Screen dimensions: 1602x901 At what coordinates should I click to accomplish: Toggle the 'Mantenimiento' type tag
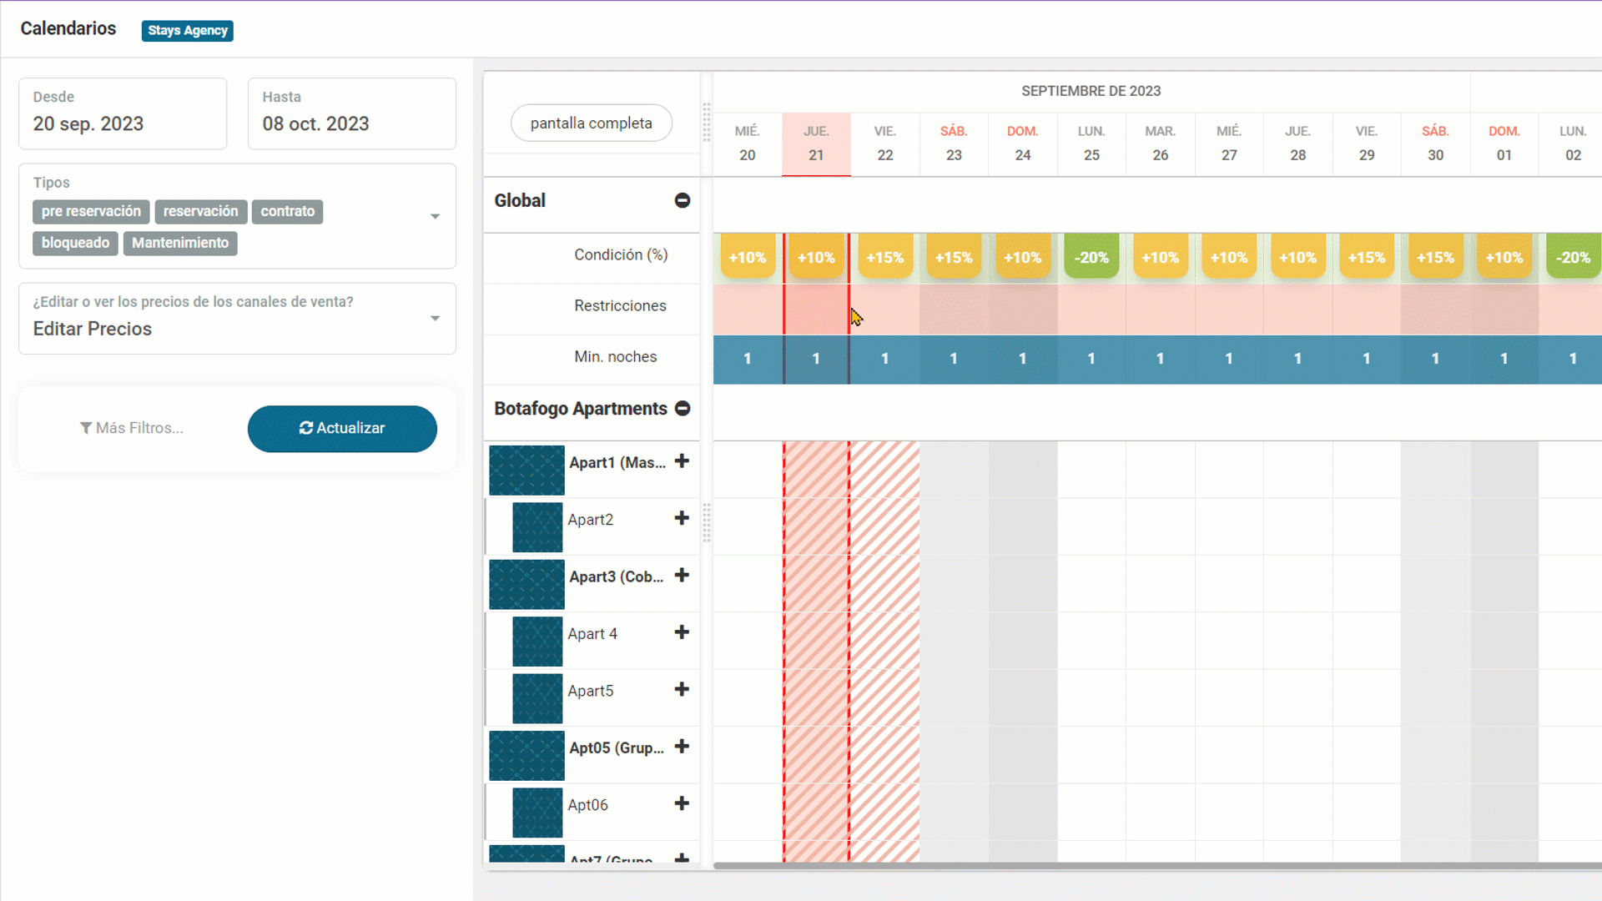pos(180,243)
